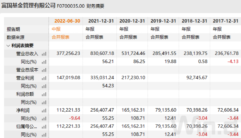Click chart icon beside 净利润 row

point(44,111)
